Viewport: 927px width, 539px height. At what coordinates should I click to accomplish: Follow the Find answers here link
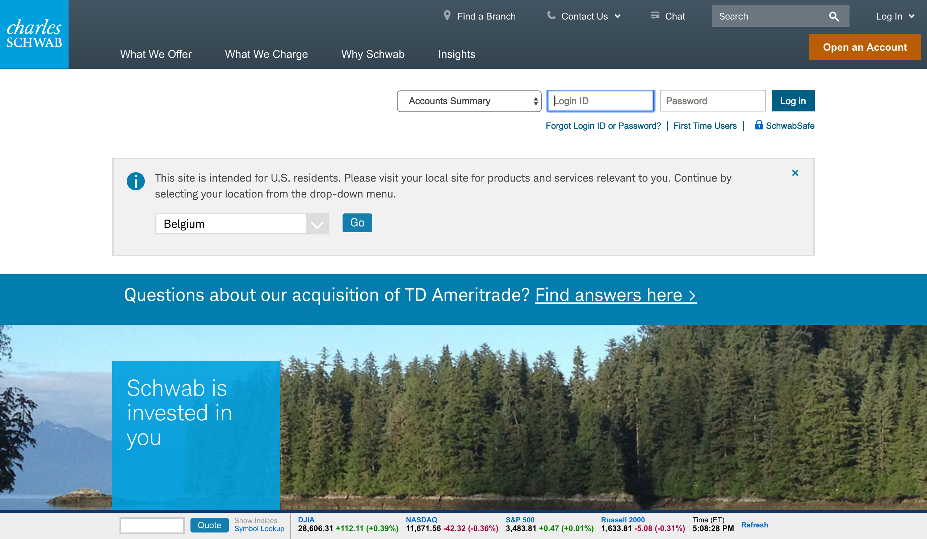click(616, 295)
